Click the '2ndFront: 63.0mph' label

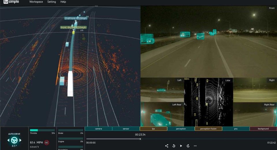point(76,18)
